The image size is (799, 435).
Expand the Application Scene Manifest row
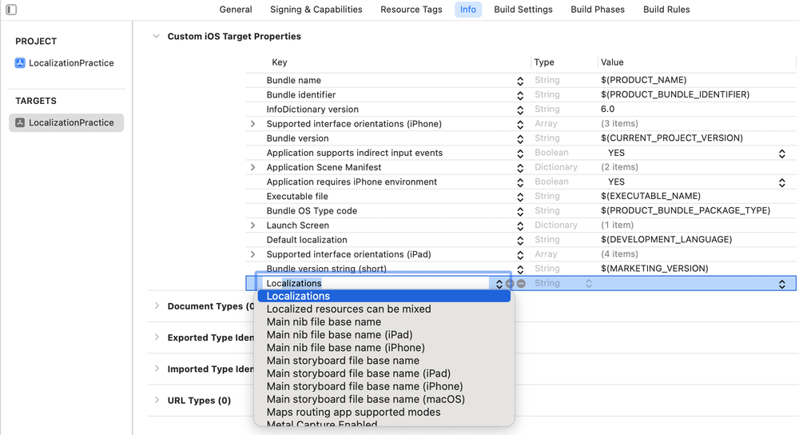pos(253,168)
